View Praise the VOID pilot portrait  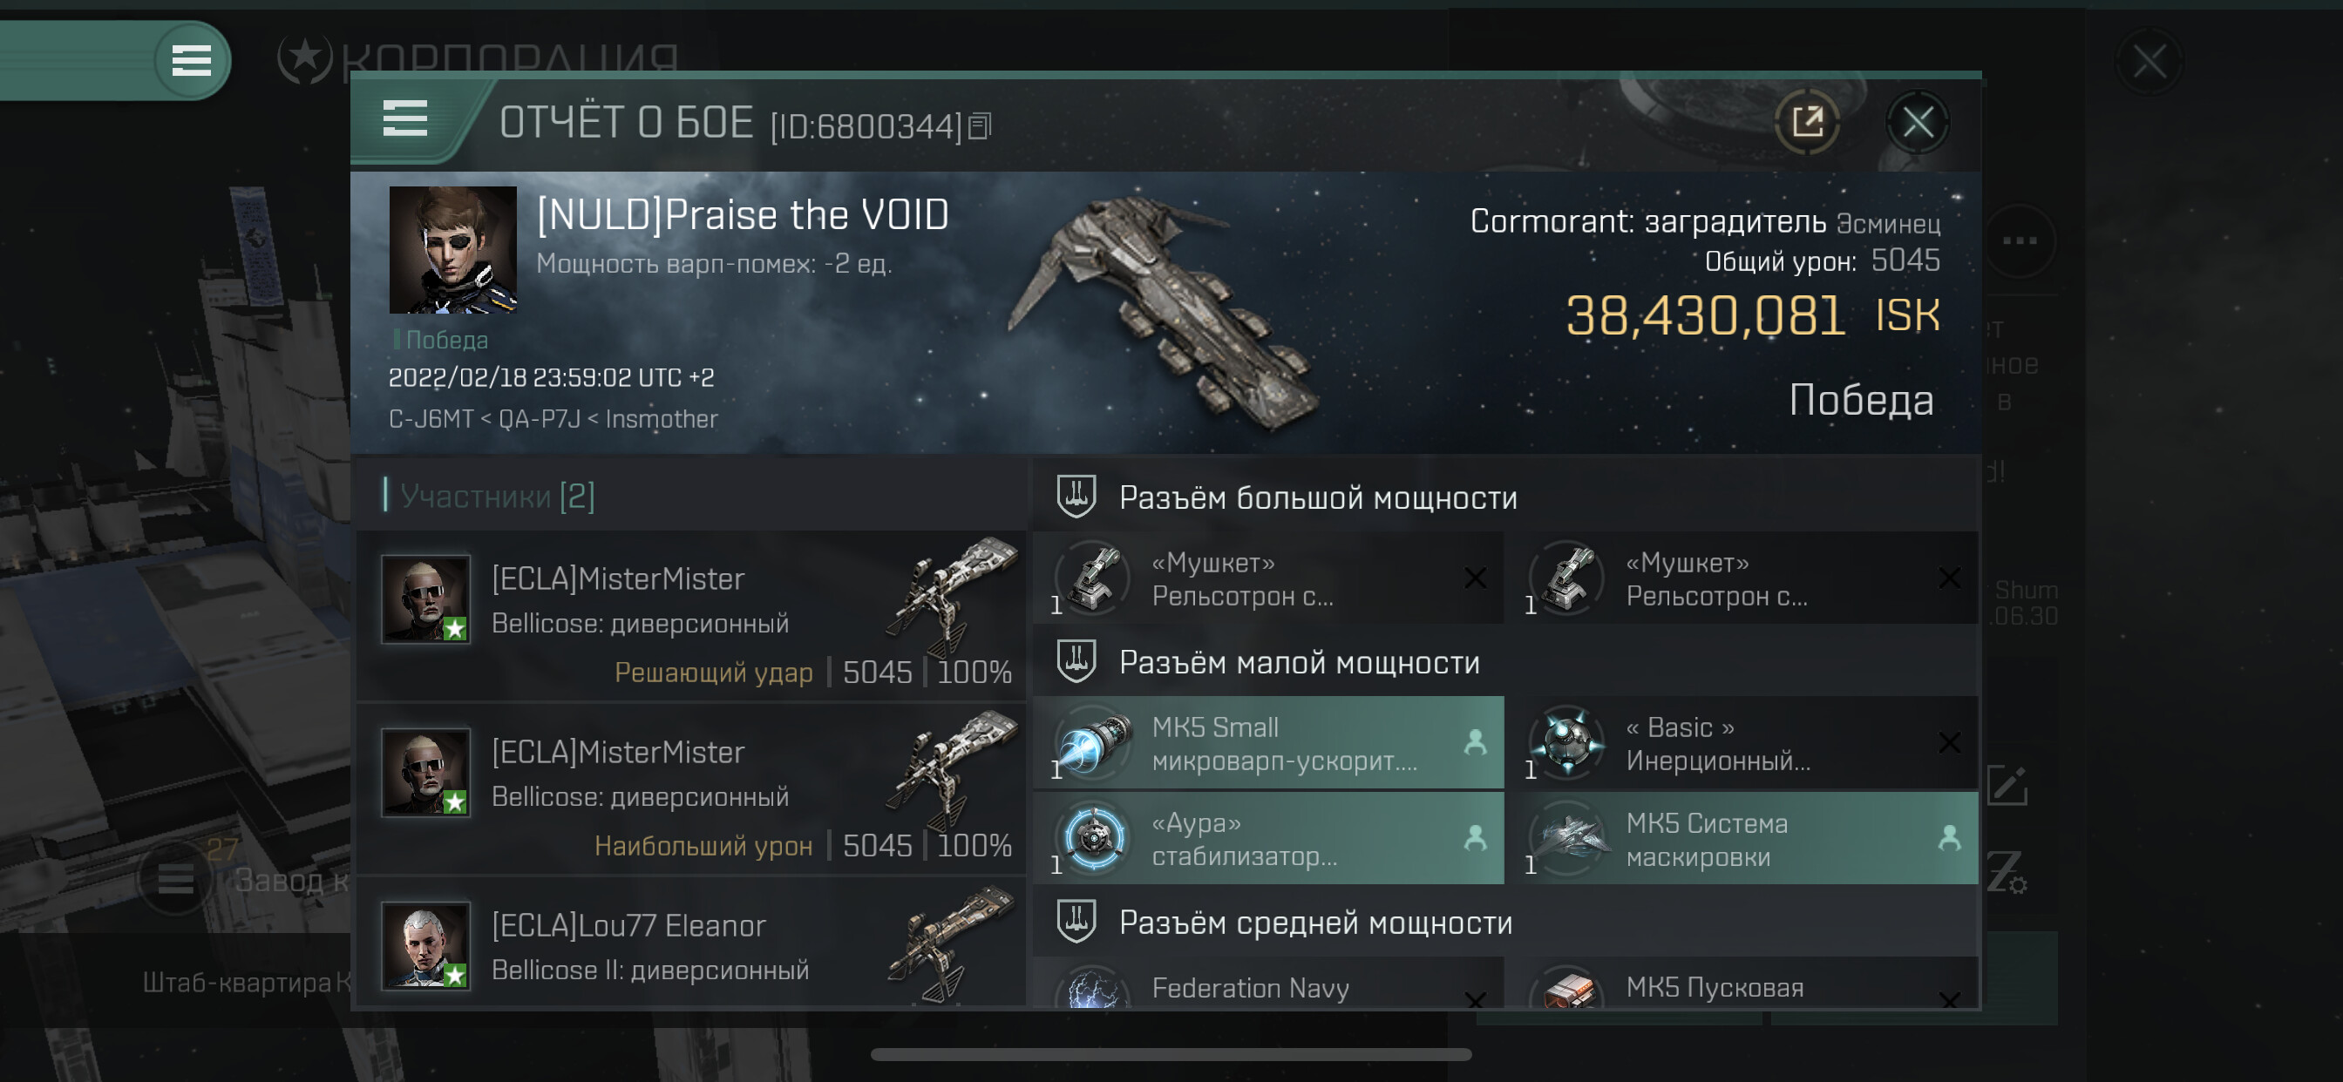(452, 250)
